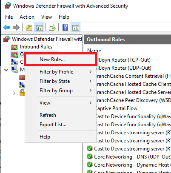Viewport: 171px width, 173px height.
Task: Click green check icon beside Core Networking - DNS
Action: pos(90,156)
